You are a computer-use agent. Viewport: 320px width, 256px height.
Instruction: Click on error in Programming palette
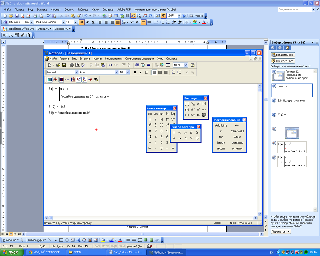(x=237, y=148)
